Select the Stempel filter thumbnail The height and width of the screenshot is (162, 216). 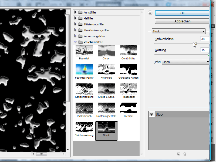pos(129,108)
